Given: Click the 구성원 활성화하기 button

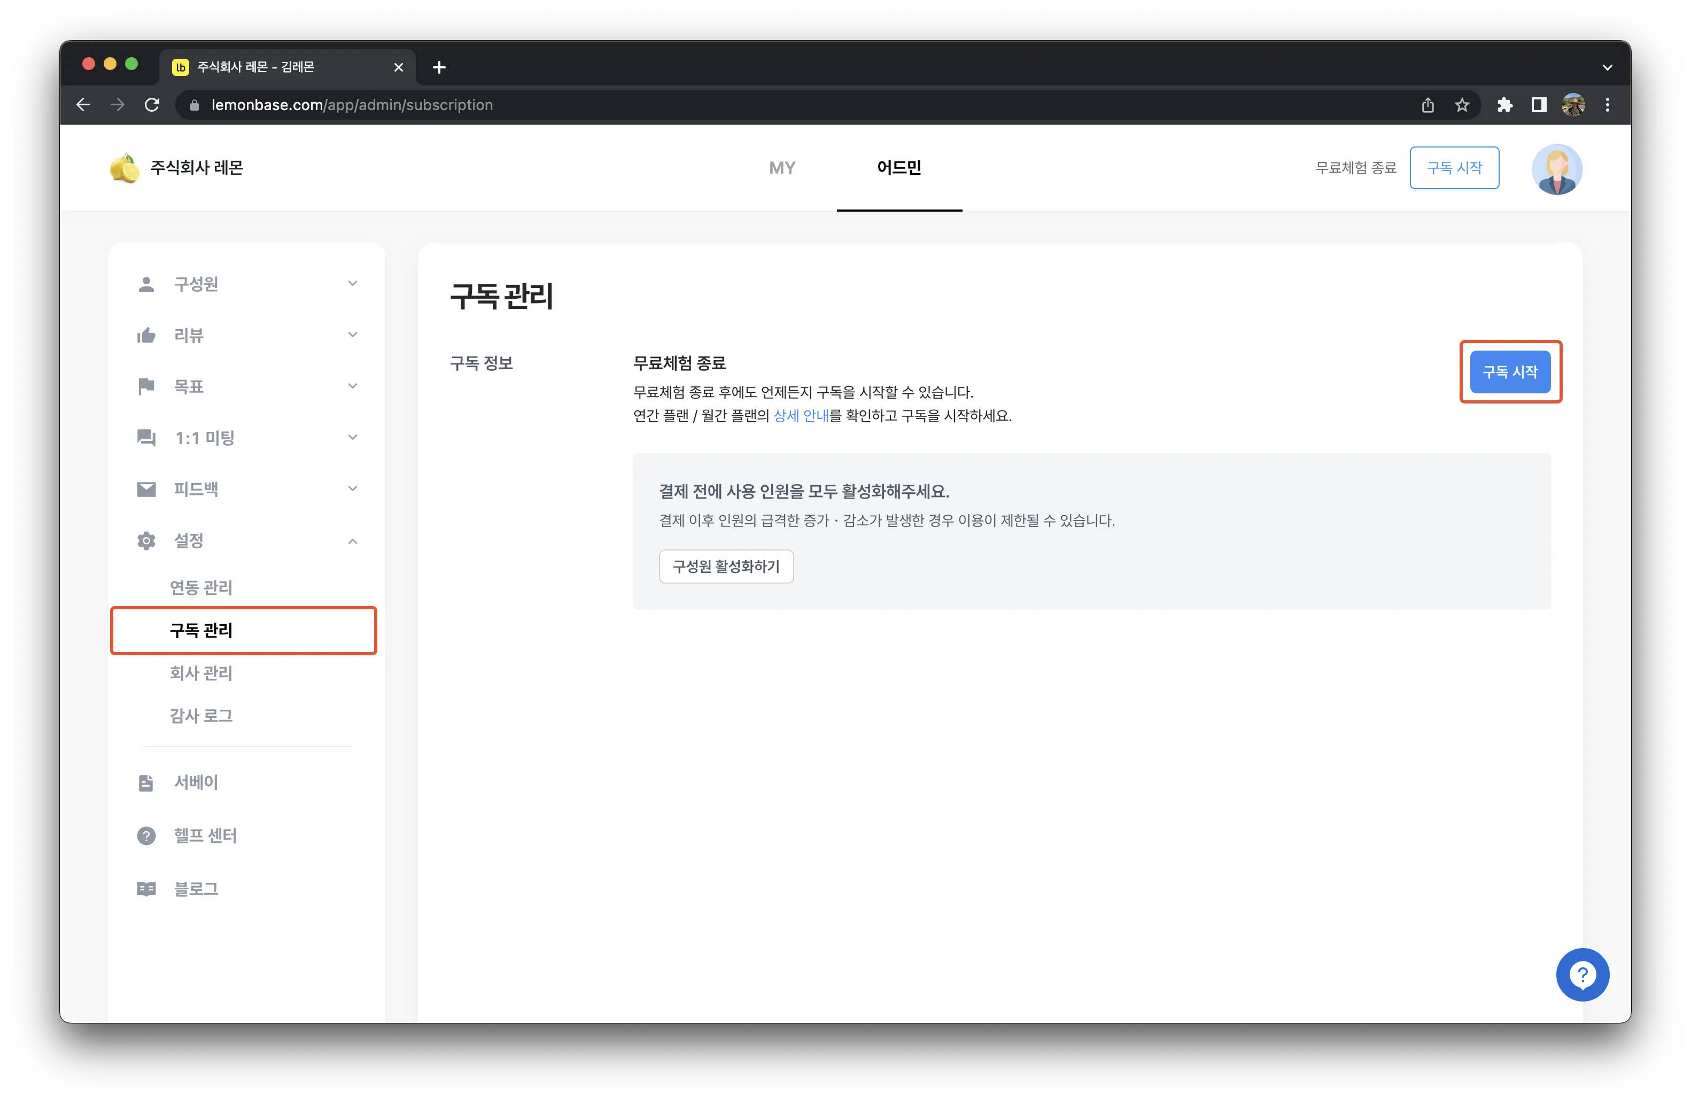Looking at the screenshot, I should [726, 566].
